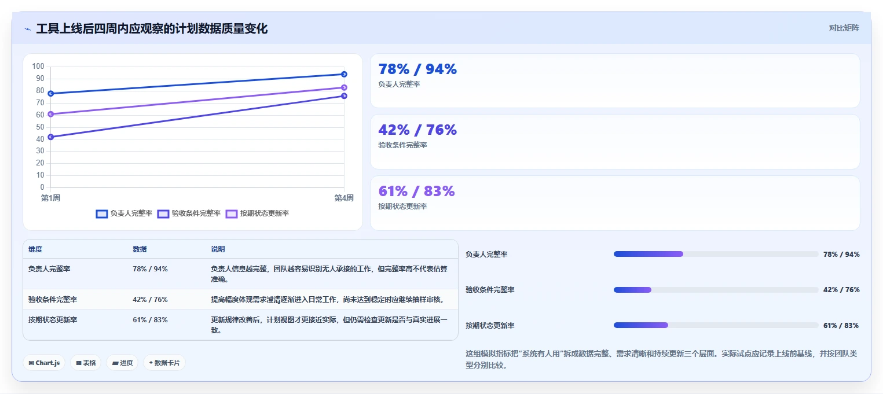Select the 按期状态更新率 table row label

point(53,320)
